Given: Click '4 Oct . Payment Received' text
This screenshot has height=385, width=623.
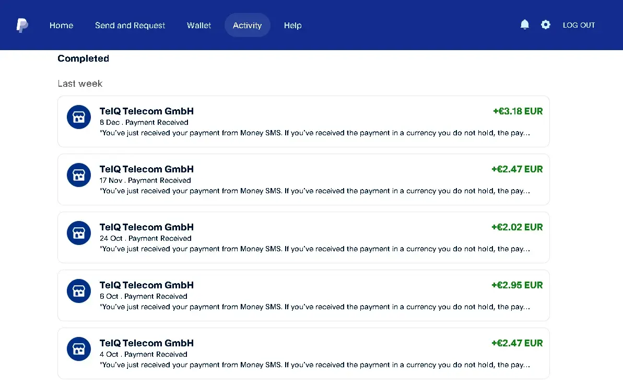Looking at the screenshot, I should [x=144, y=354].
